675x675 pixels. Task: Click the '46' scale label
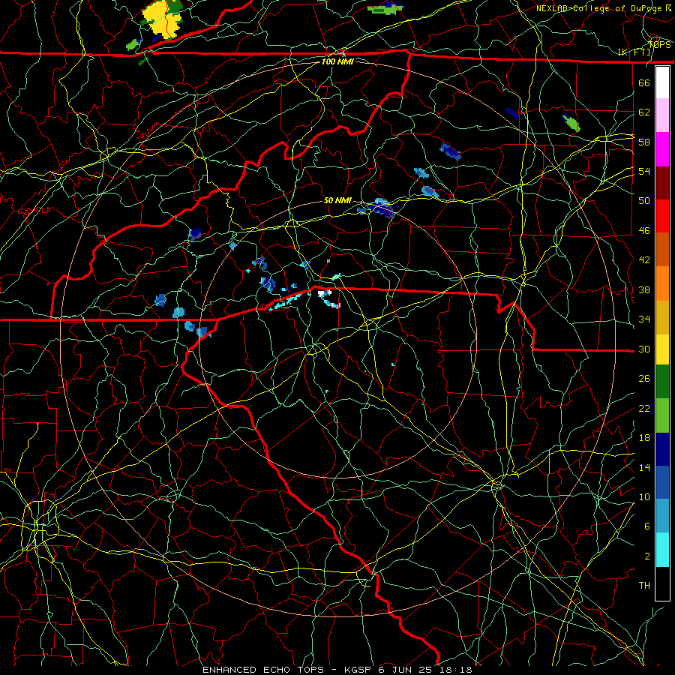[644, 230]
